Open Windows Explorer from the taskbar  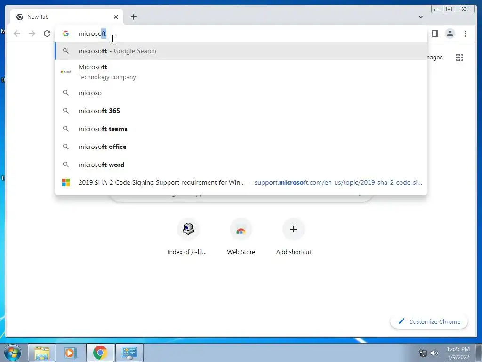42,353
